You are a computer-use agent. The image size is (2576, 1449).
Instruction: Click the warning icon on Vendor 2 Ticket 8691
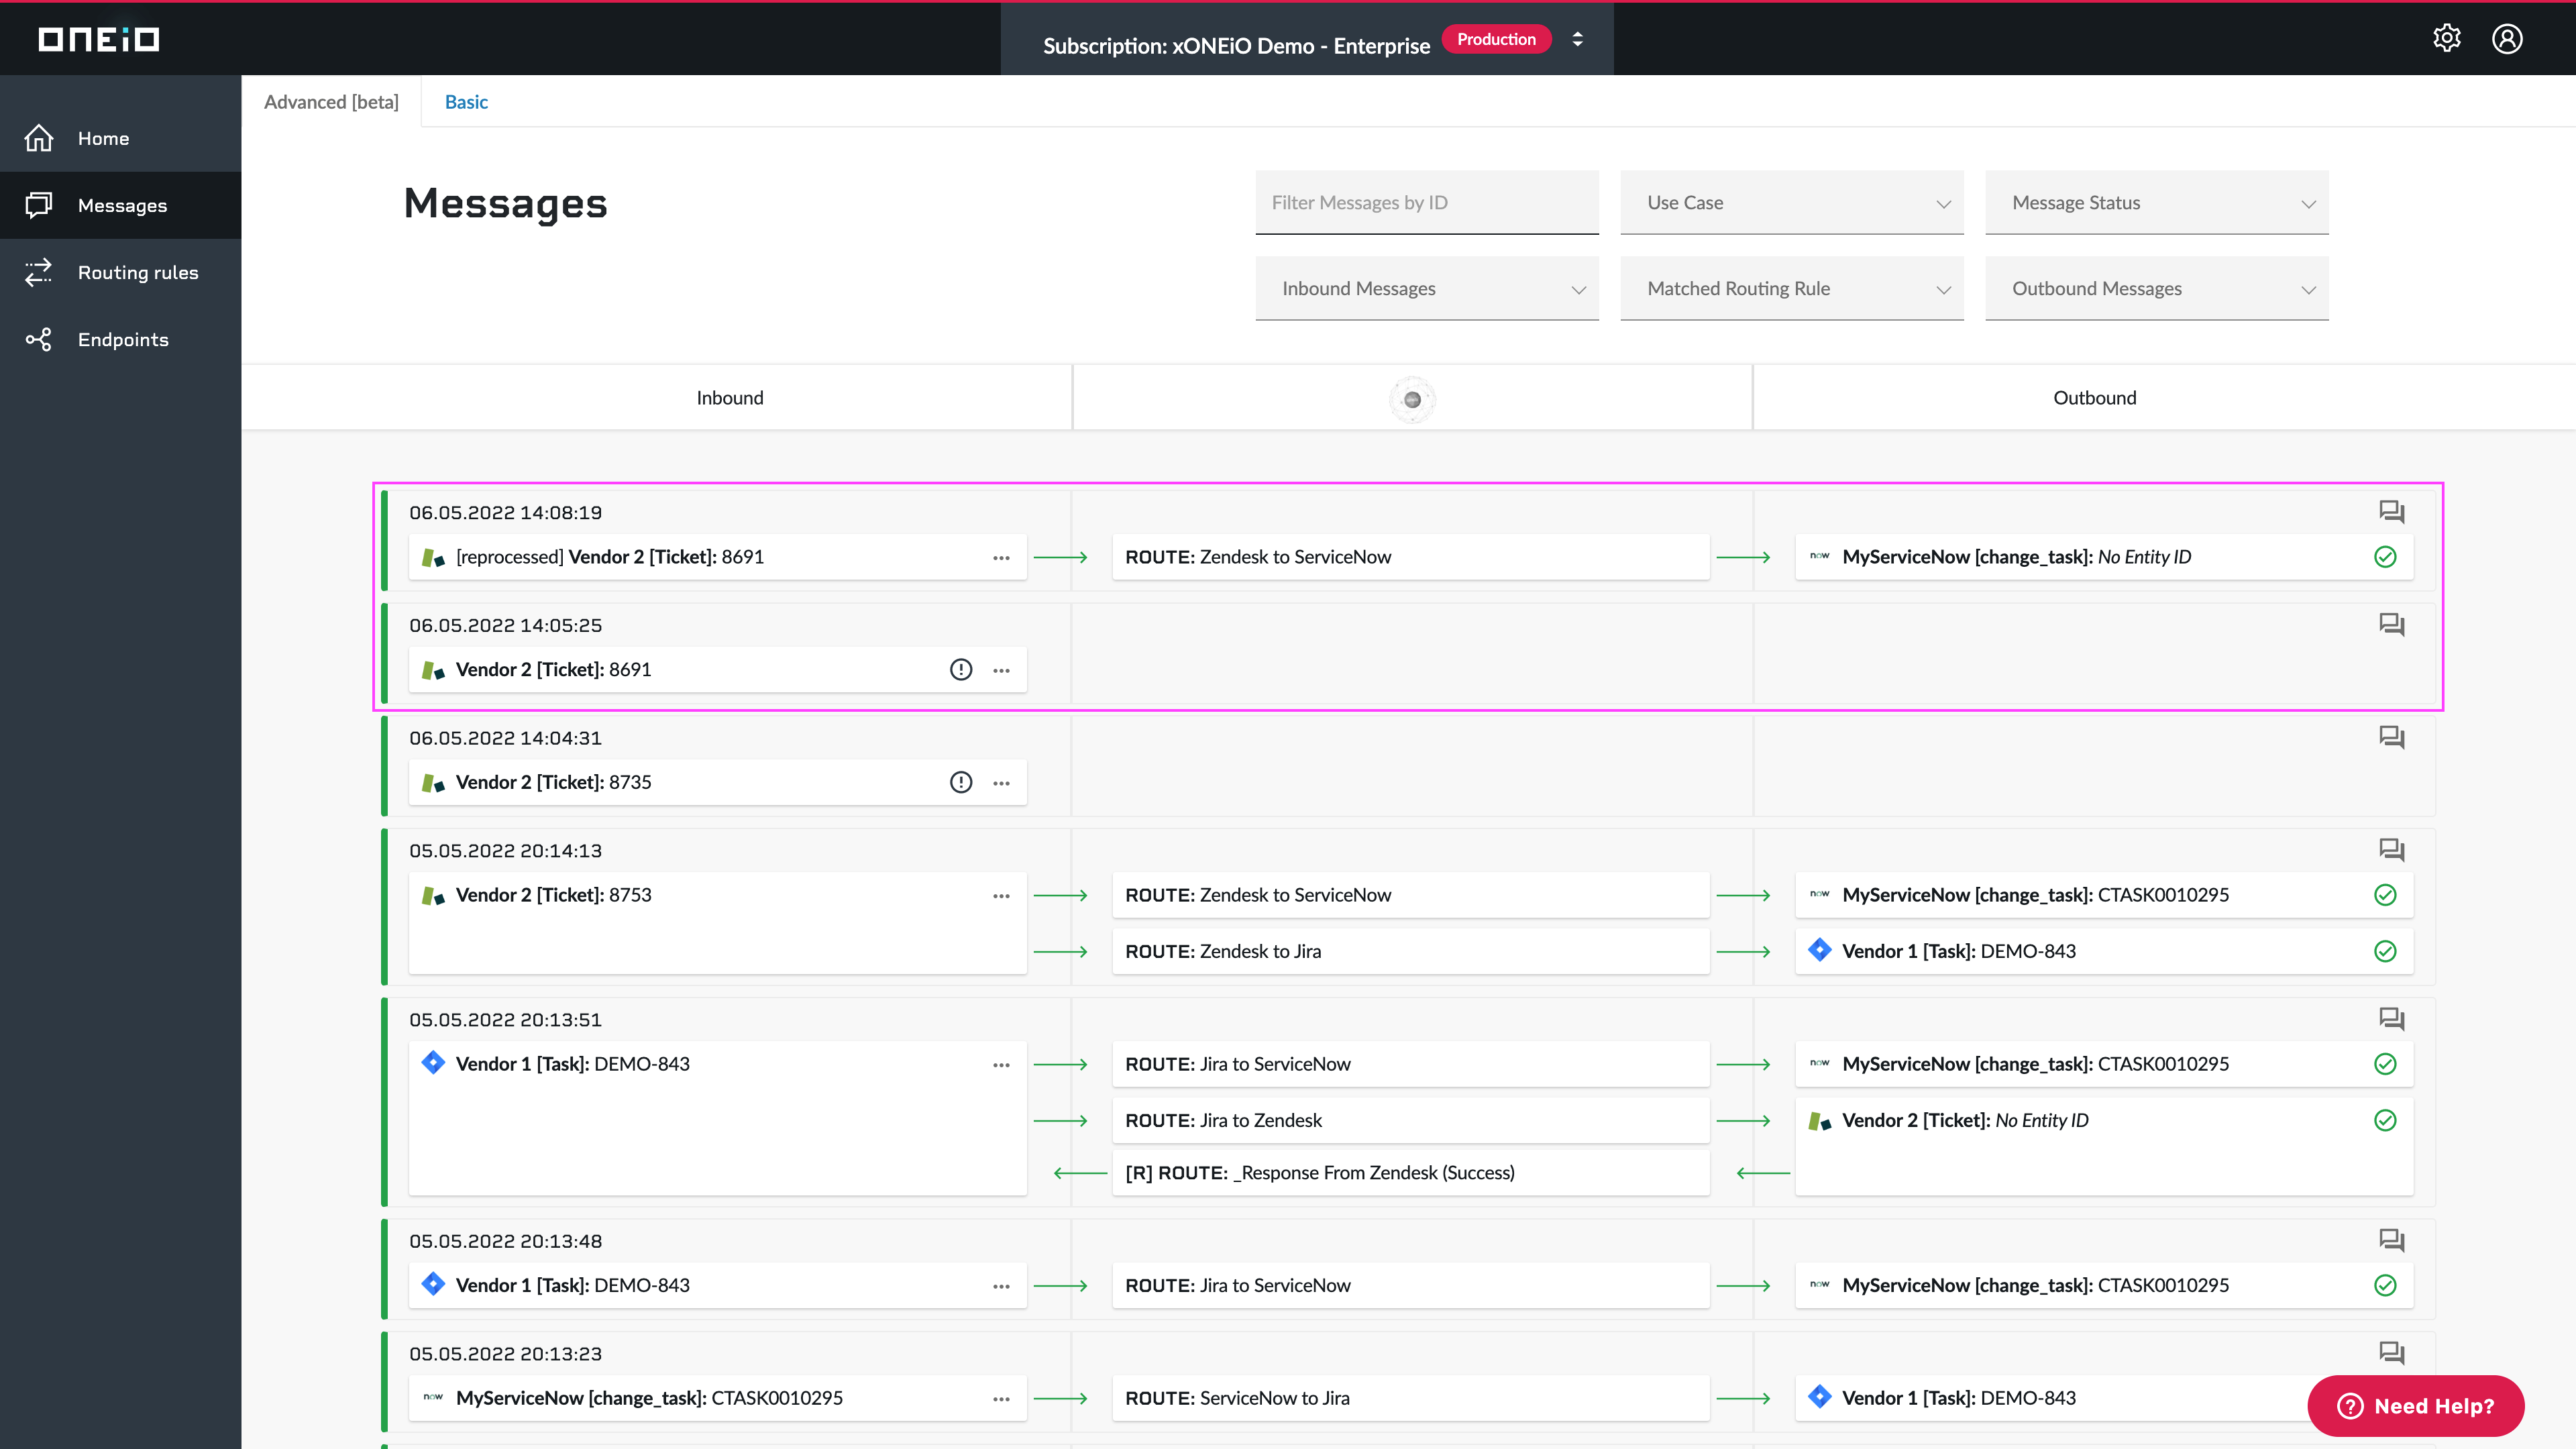pos(960,669)
